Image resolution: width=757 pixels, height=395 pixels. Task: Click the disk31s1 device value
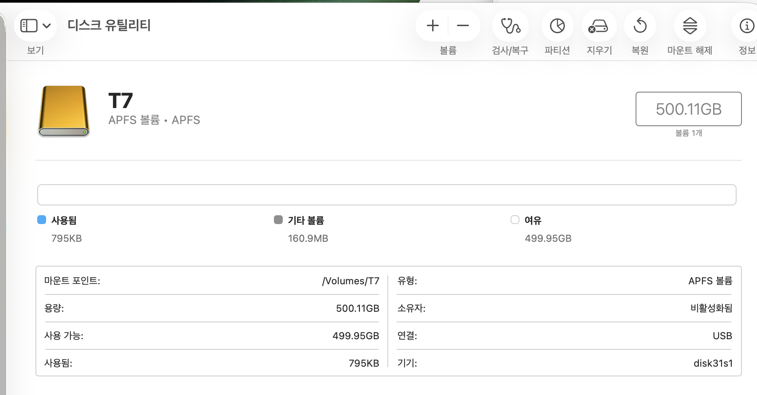(x=713, y=363)
